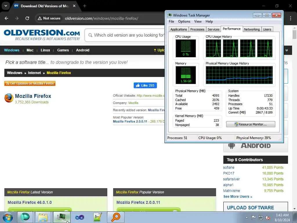Click the browser forward arrow

coord(17,18)
